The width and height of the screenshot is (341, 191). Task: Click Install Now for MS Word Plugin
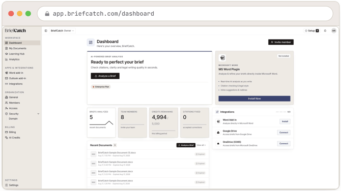[x=254, y=99]
